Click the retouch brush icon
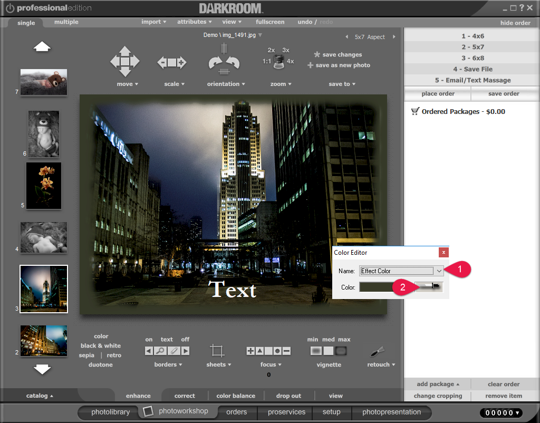 pos(378,352)
